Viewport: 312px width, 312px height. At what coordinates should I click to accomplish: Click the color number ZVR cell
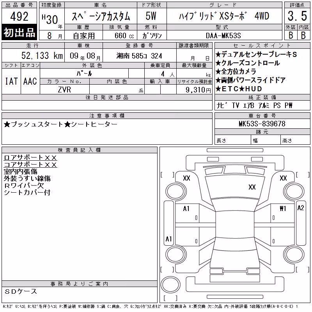(x=64, y=90)
